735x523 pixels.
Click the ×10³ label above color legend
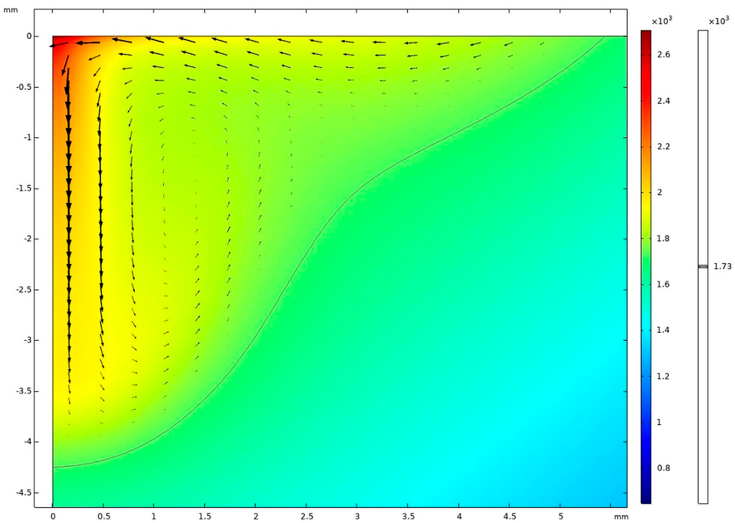662,21
